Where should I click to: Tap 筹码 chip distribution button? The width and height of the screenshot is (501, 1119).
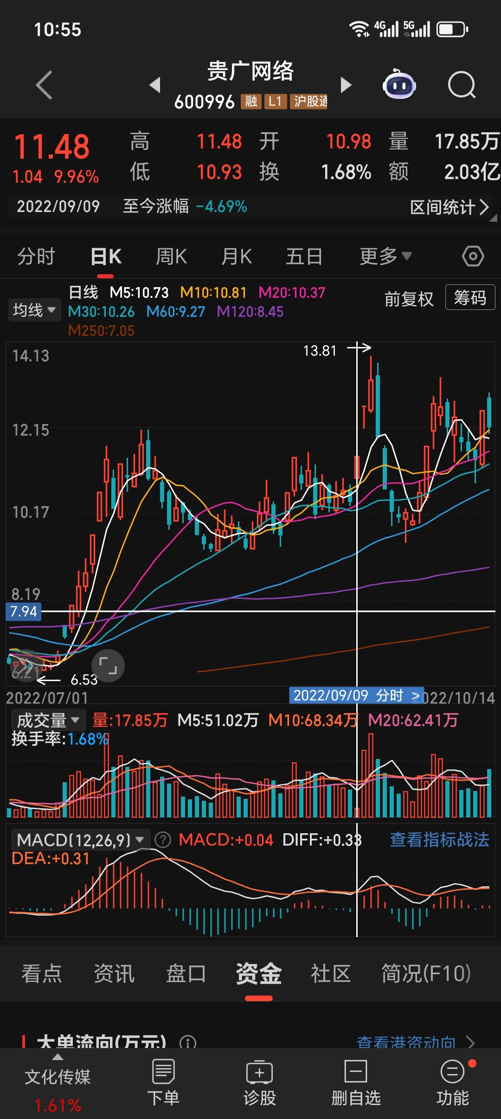pyautogui.click(x=470, y=297)
